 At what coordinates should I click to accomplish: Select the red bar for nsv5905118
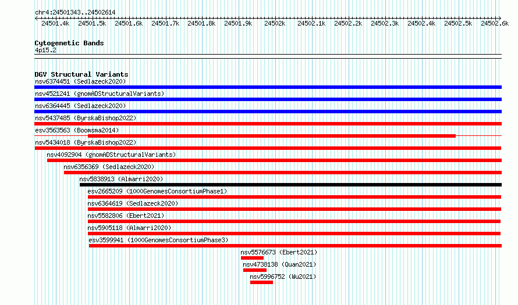coord(294,234)
